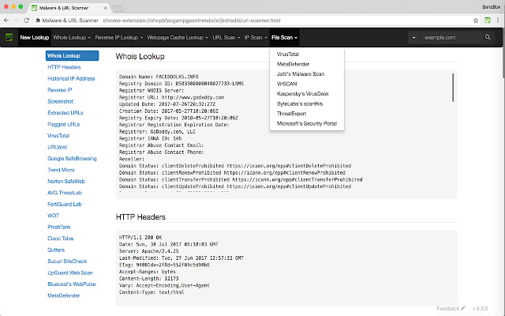Open the Norton SafeWeb sidebar link

tap(66, 182)
